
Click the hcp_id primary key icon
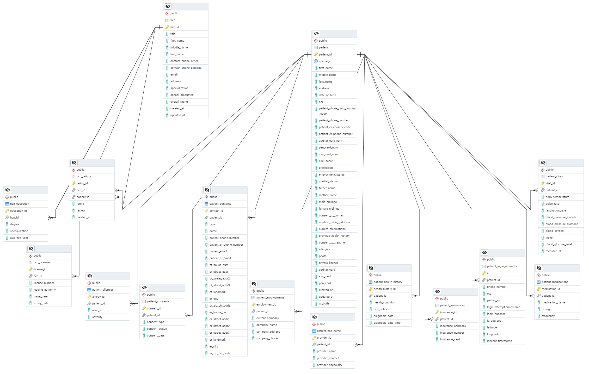[167, 27]
